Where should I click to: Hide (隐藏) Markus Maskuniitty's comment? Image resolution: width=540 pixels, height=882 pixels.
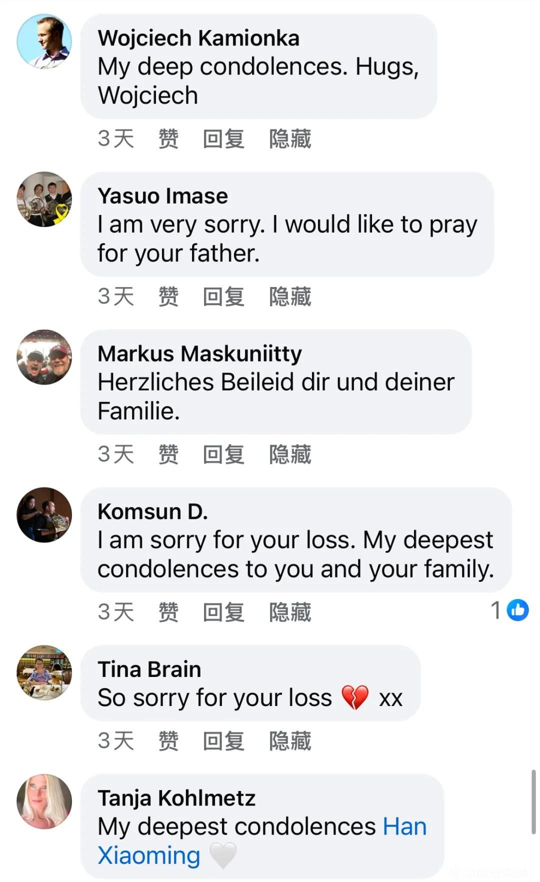pyautogui.click(x=290, y=454)
